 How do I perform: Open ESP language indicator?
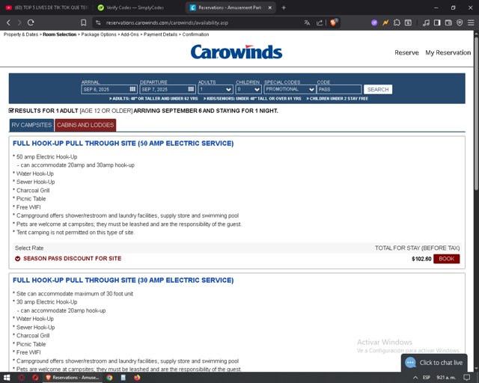click(x=427, y=378)
